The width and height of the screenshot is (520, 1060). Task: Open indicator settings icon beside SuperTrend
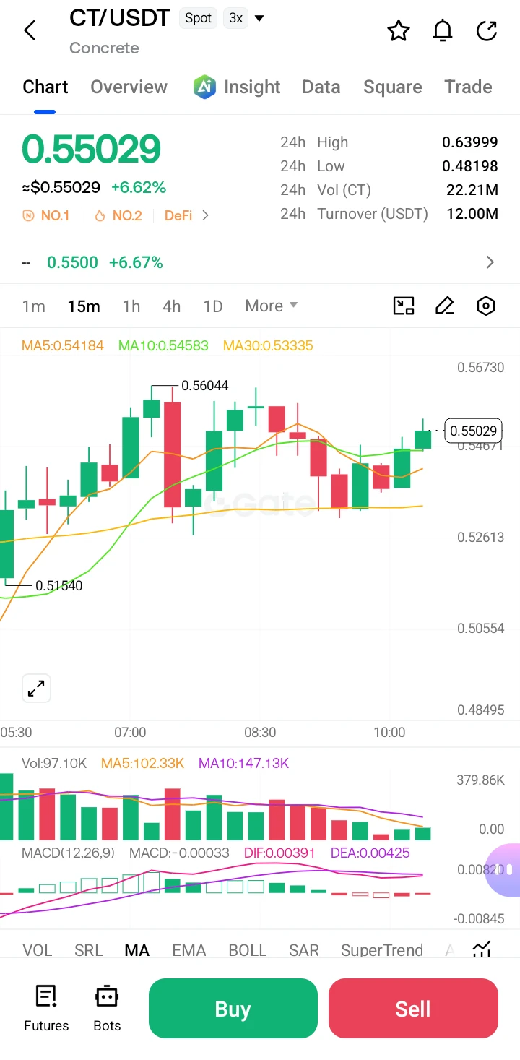[482, 949]
